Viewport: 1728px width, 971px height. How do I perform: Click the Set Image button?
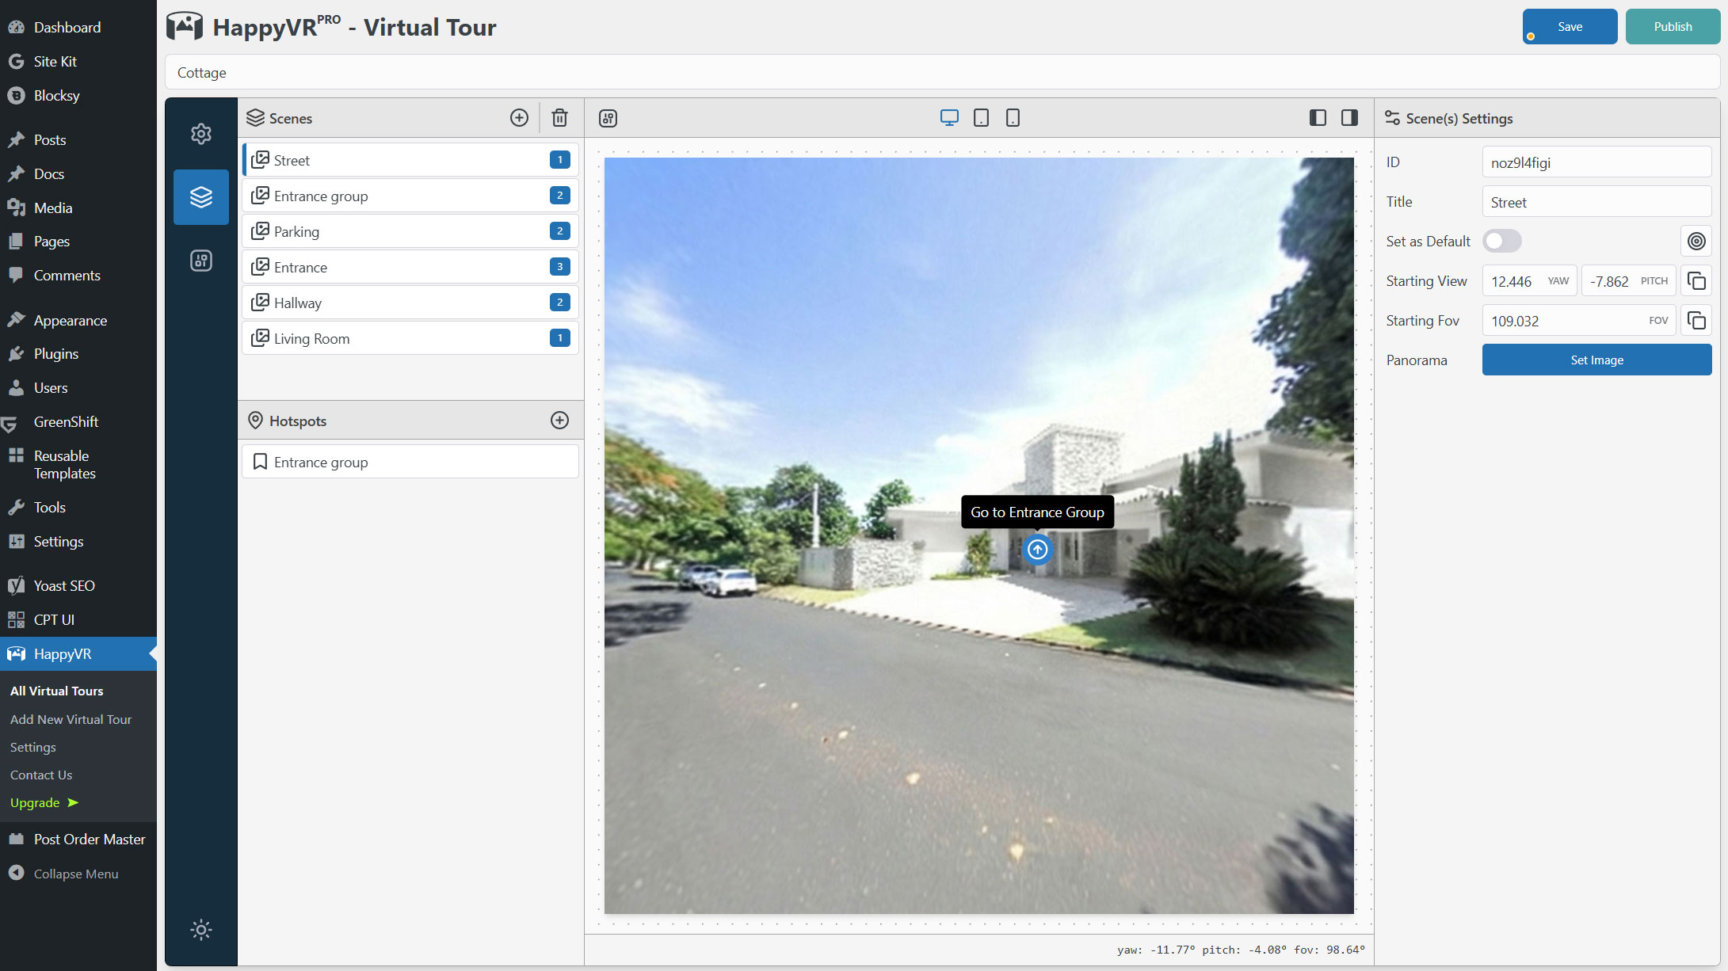(1596, 360)
